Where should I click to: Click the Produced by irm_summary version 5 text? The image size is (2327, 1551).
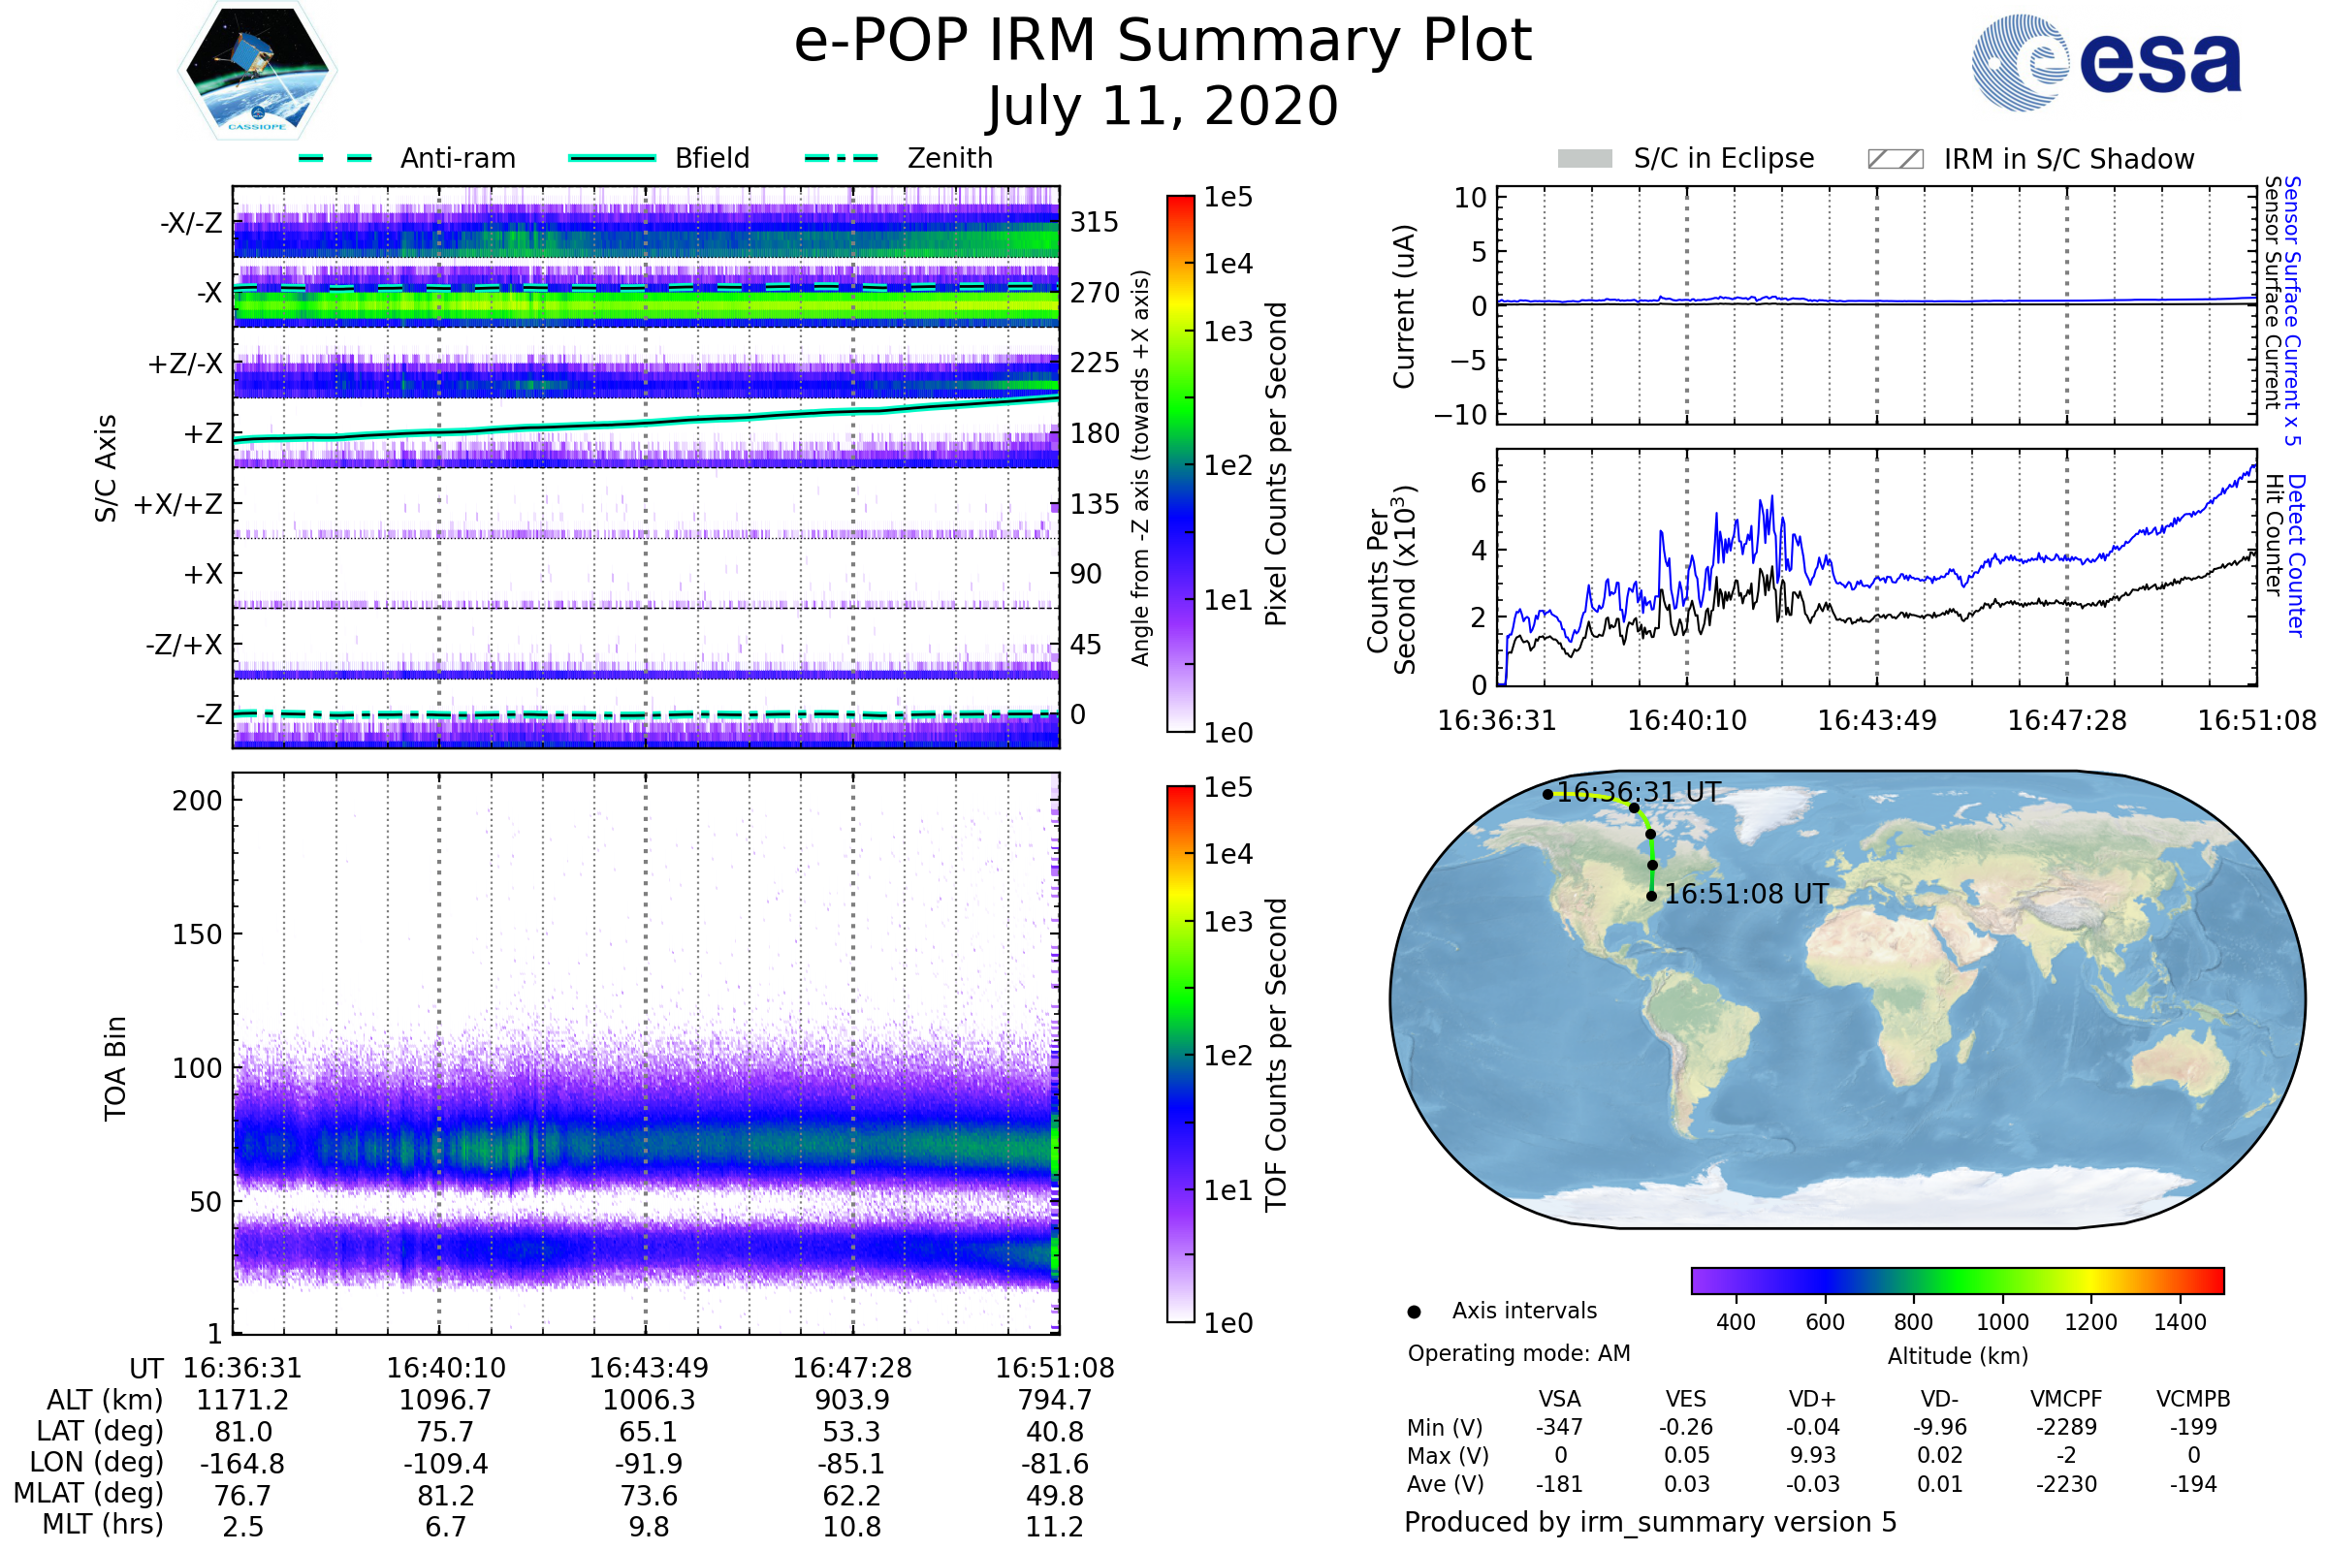1649,1521
